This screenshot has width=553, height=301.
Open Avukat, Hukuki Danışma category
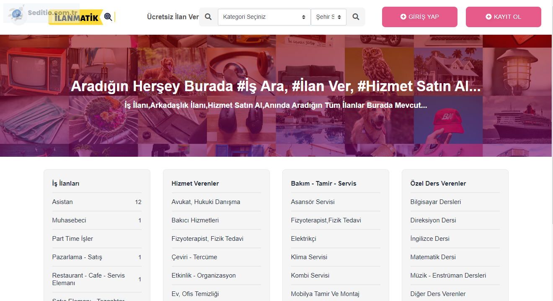coord(206,202)
